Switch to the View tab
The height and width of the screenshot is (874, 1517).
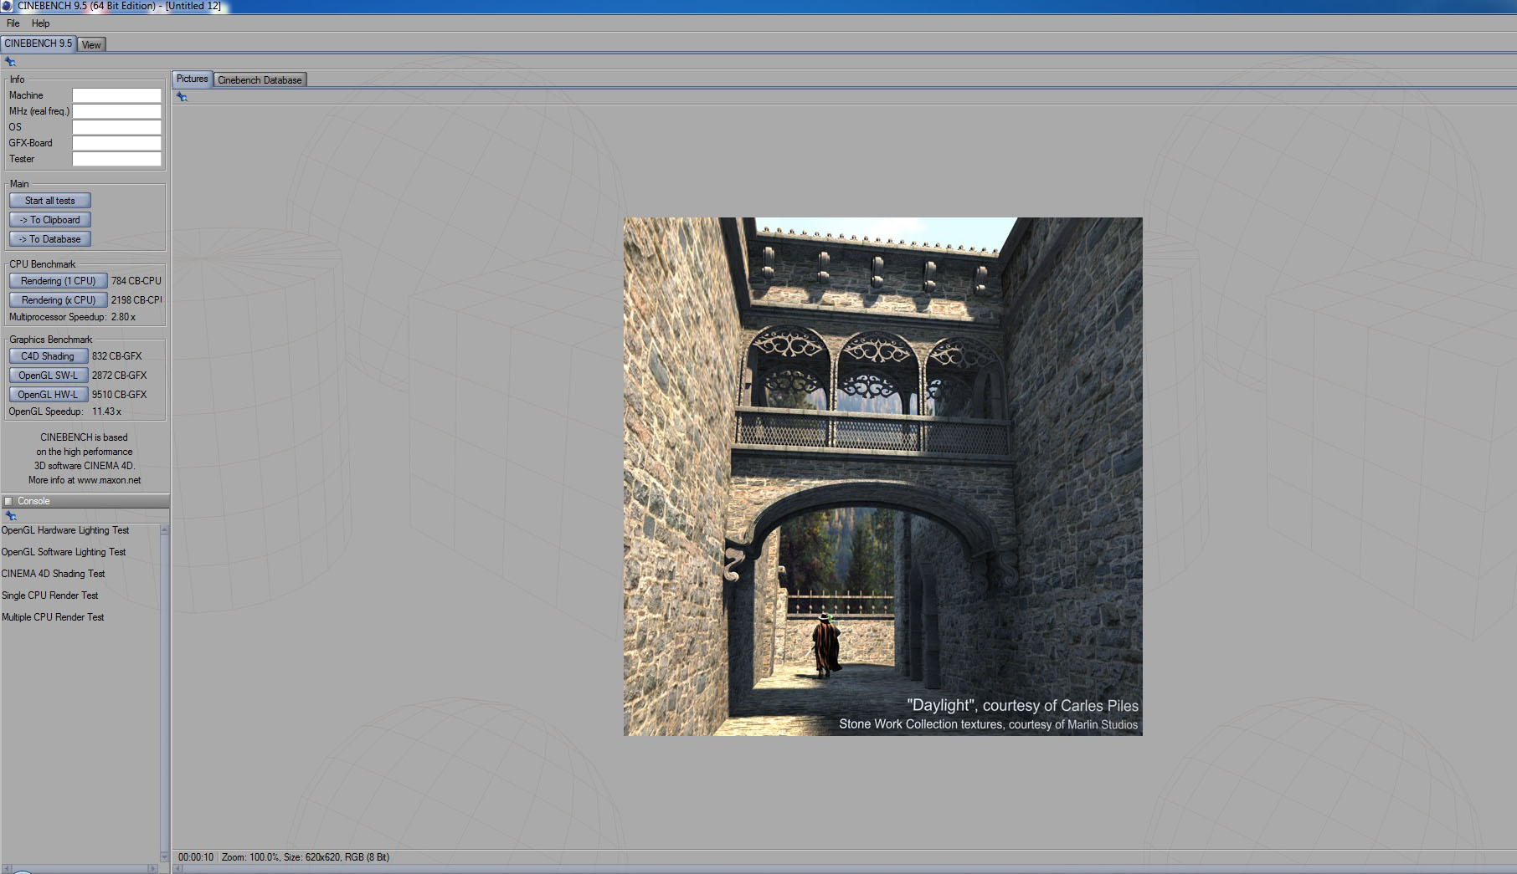[91, 45]
